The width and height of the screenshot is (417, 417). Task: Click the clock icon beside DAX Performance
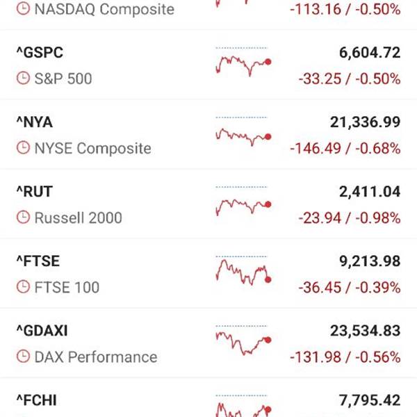pyautogui.click(x=23, y=357)
